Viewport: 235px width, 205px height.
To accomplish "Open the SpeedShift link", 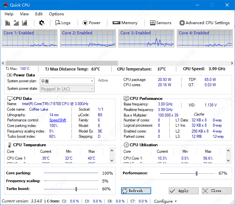I will [58, 120].
